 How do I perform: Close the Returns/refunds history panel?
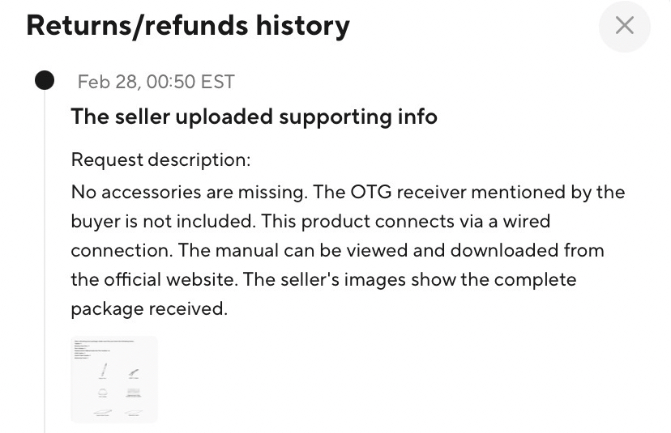click(x=624, y=26)
